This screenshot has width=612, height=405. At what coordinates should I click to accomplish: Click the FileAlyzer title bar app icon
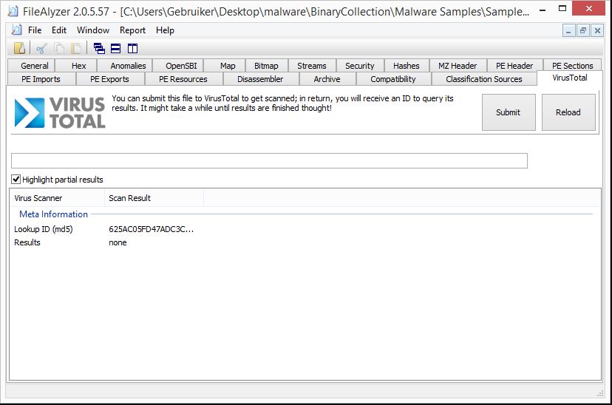pyautogui.click(x=13, y=11)
